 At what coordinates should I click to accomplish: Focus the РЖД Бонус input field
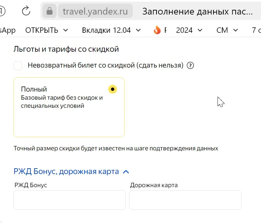point(69,200)
